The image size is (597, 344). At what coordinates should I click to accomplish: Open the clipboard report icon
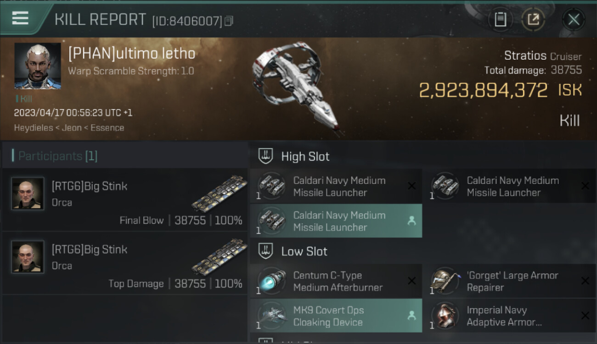[500, 19]
